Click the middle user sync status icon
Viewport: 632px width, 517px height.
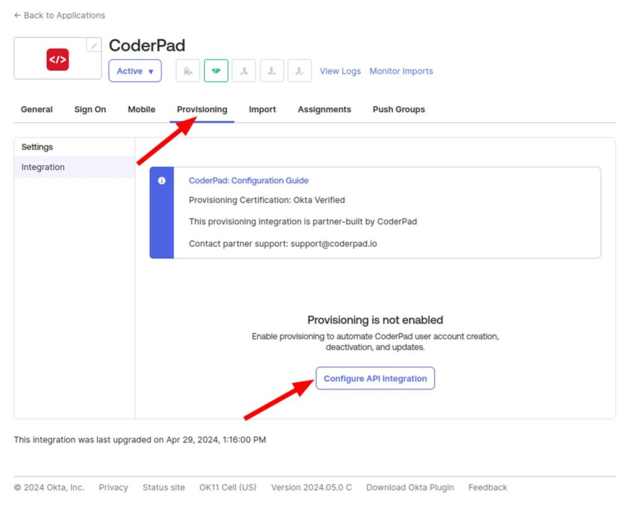[272, 70]
